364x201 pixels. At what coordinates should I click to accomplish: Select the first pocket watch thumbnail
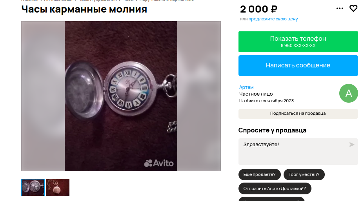pos(33,188)
